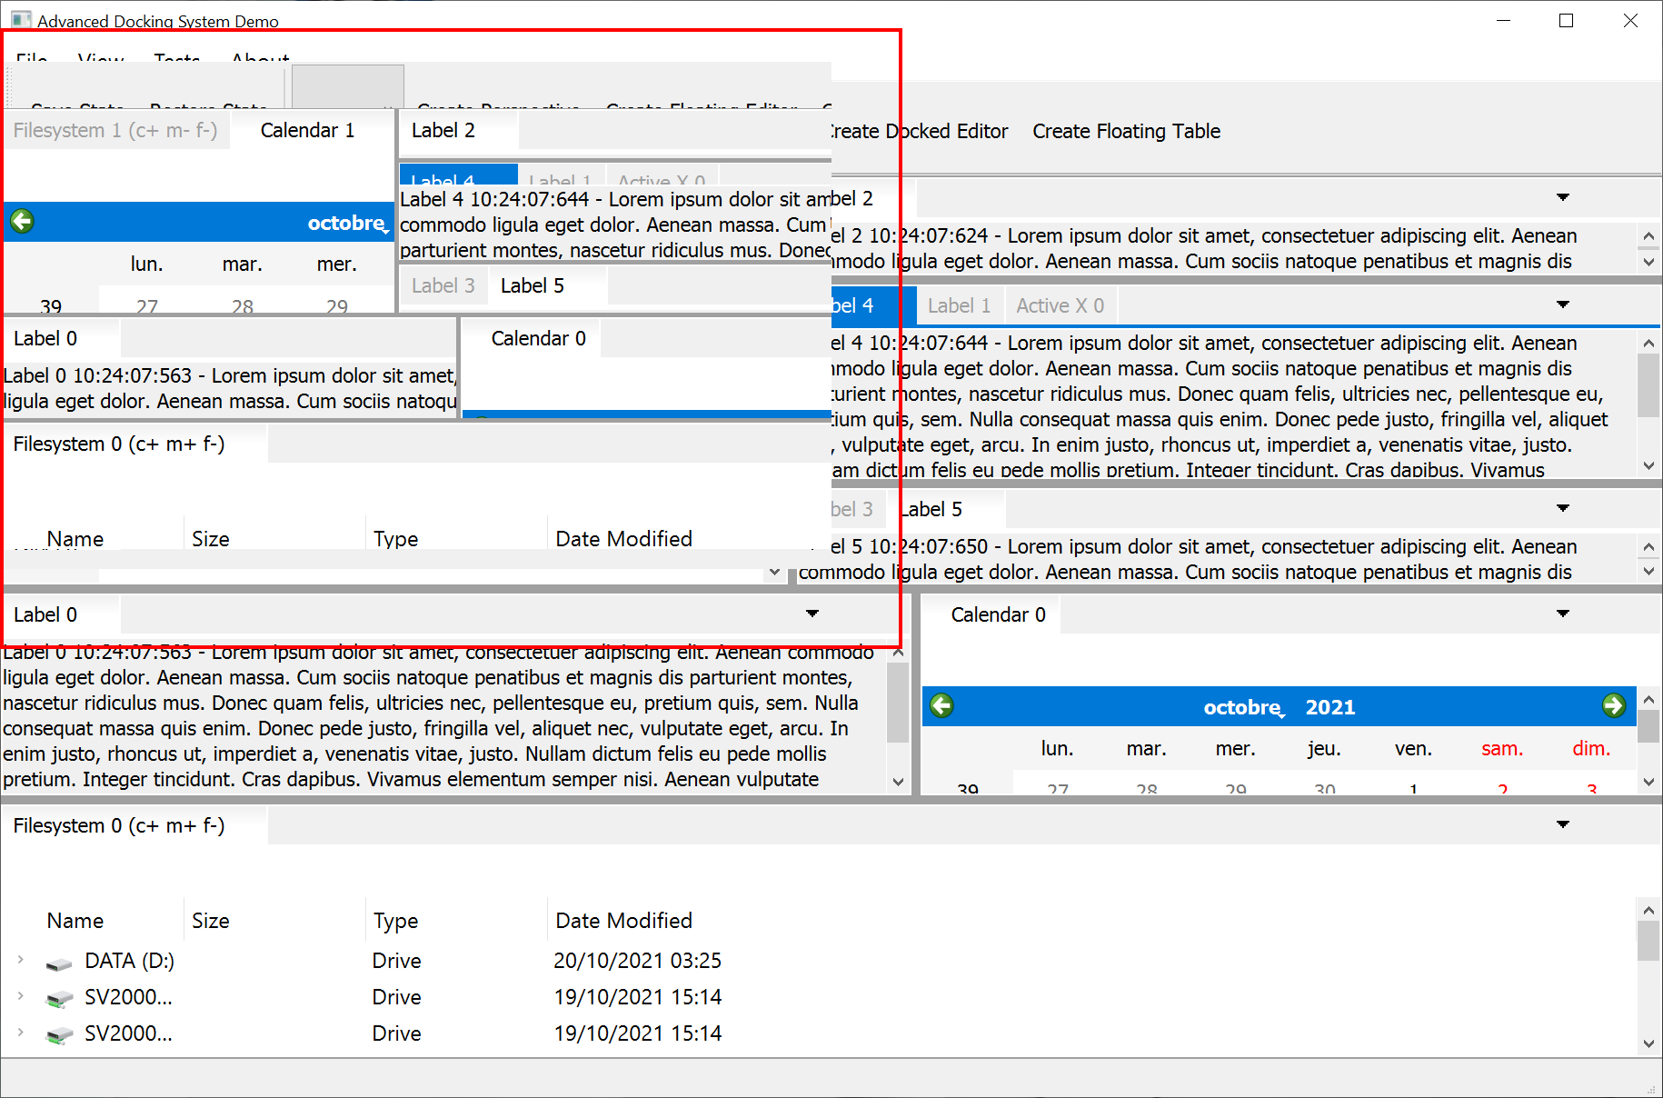Click the drive icon beside the first SV2000 entry
The width and height of the screenshot is (1663, 1098).
click(x=58, y=997)
